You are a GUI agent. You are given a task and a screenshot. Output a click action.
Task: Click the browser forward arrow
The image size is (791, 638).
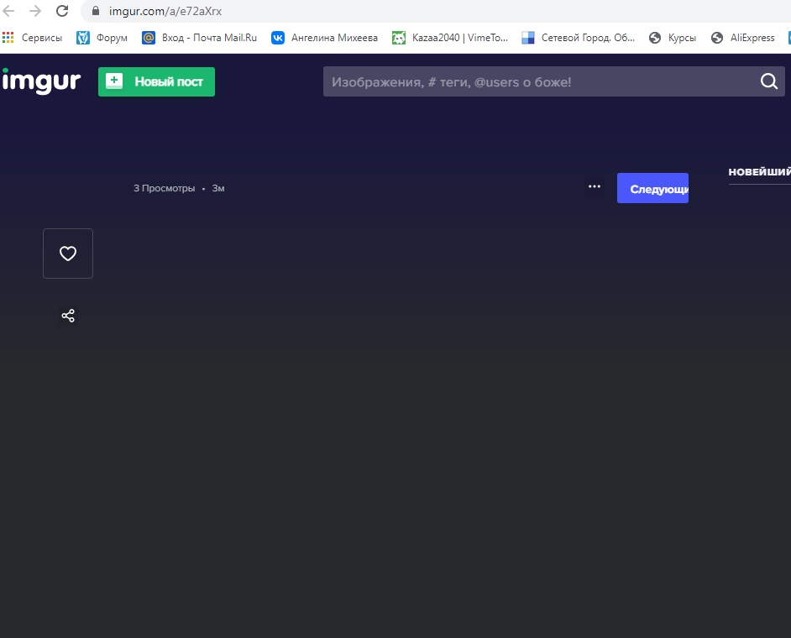click(x=35, y=11)
